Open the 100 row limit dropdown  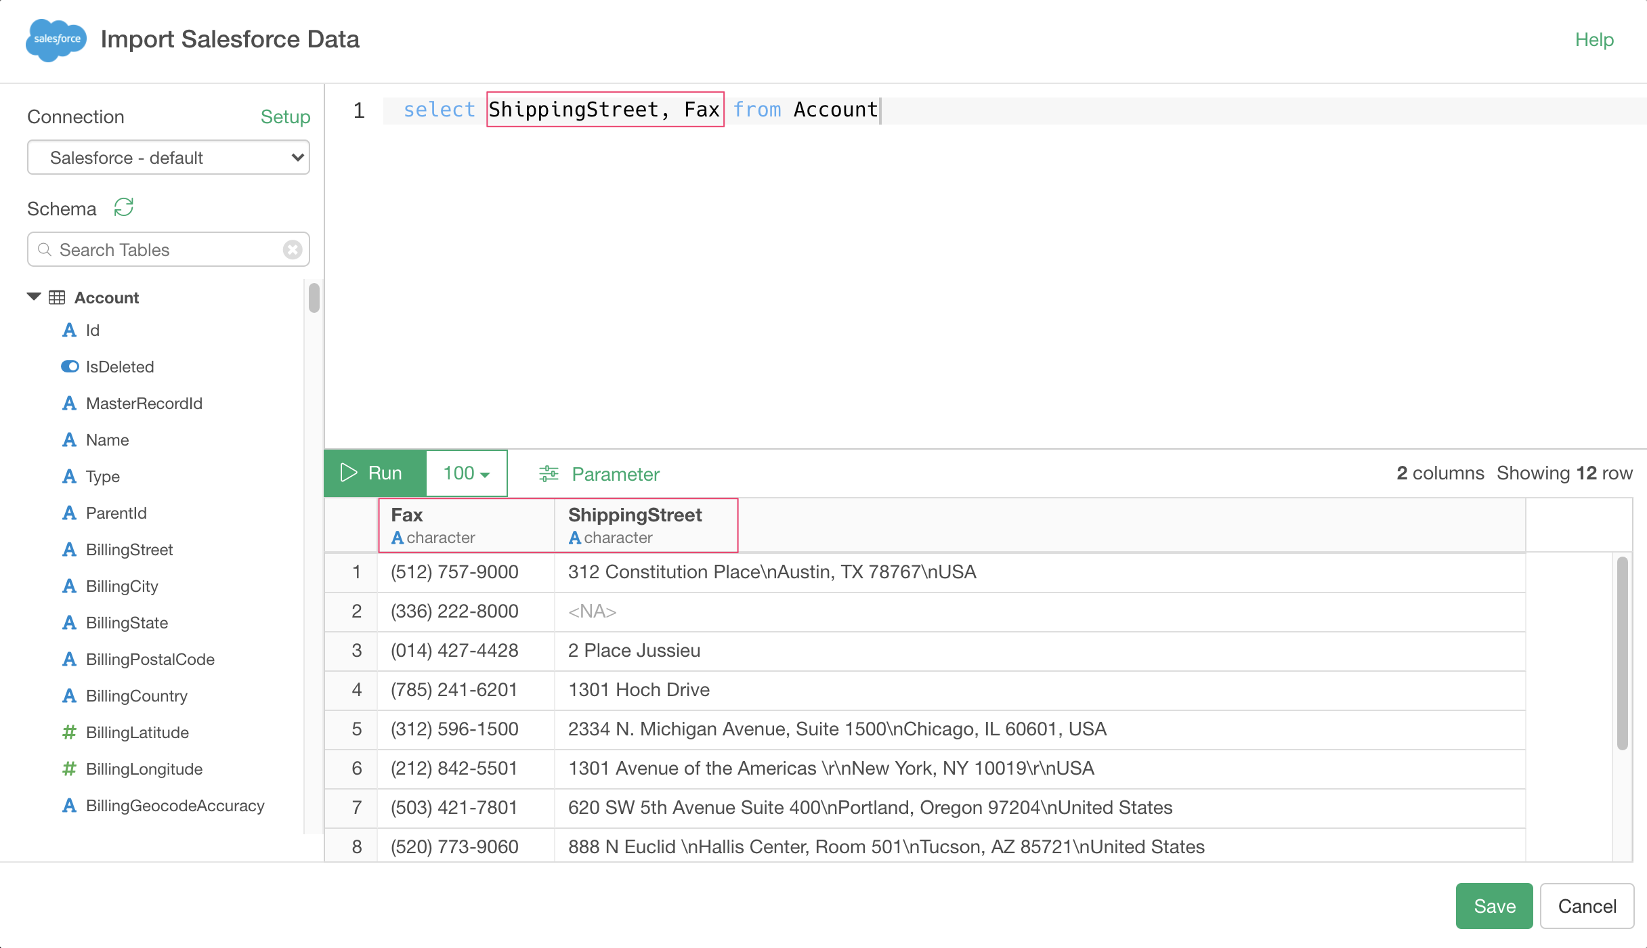tap(467, 473)
